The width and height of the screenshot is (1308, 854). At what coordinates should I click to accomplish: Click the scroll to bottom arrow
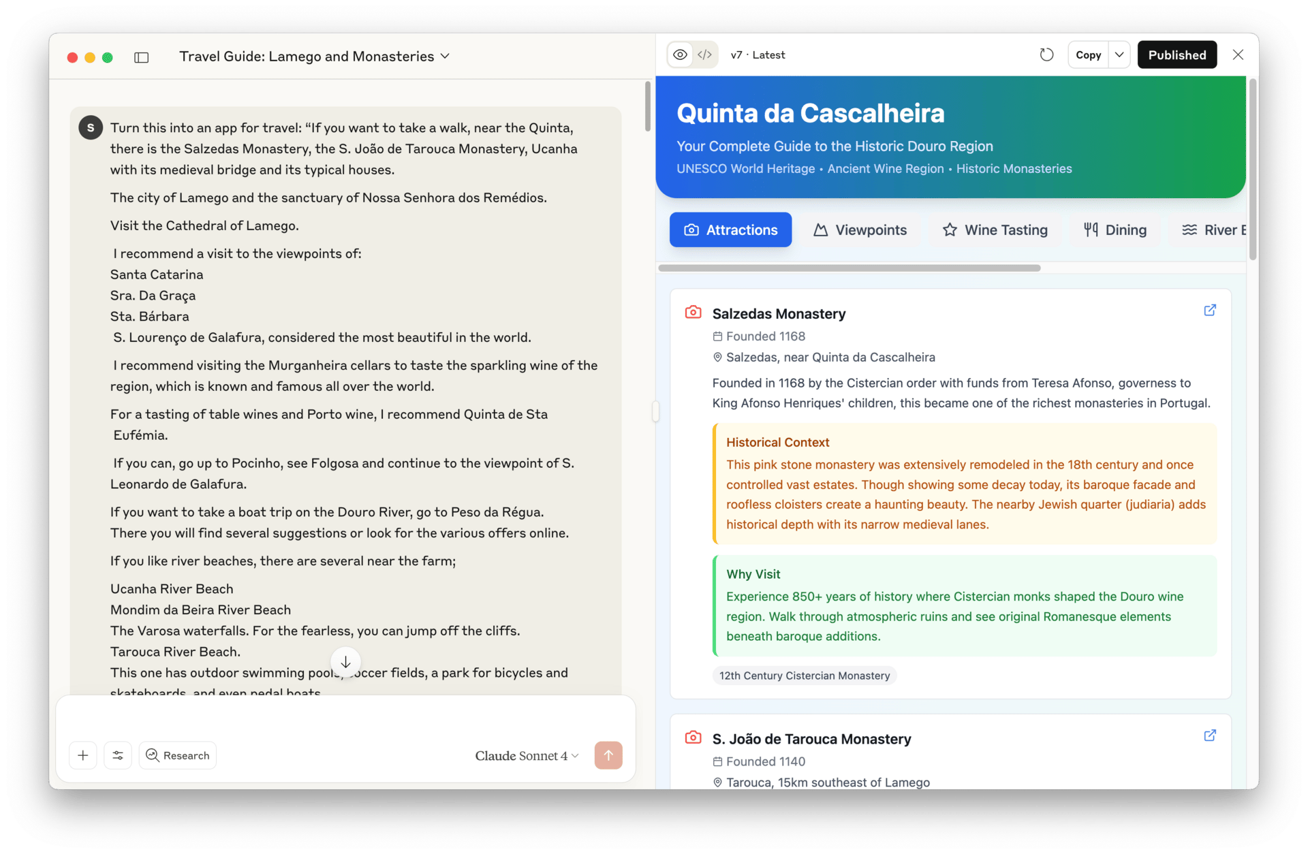pos(345,662)
